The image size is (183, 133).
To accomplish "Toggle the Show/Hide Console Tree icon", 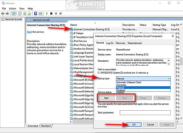I will tap(14, 13).
